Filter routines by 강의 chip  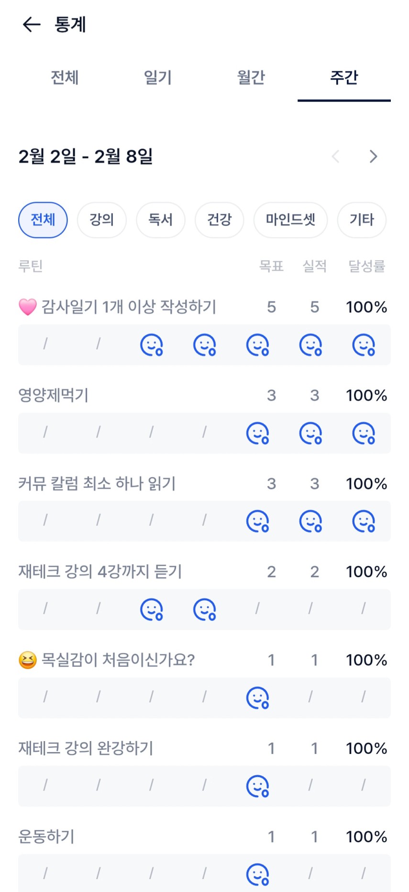click(102, 220)
